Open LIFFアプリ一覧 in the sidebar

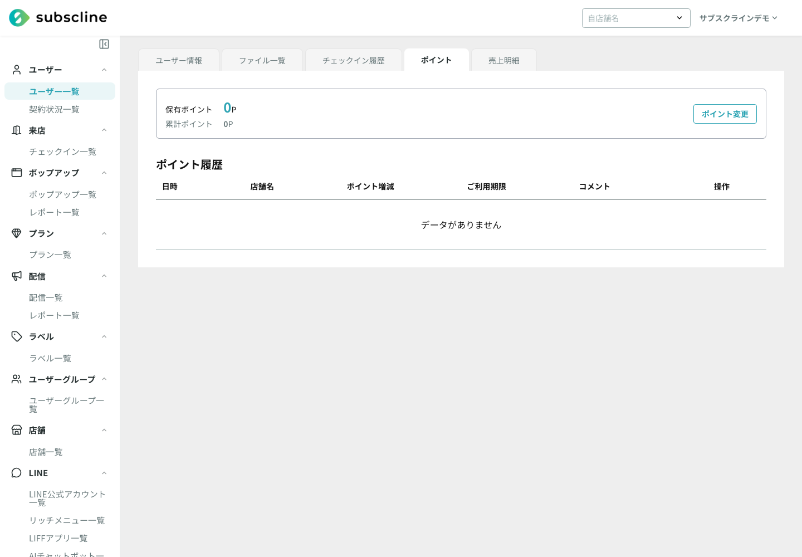60,538
